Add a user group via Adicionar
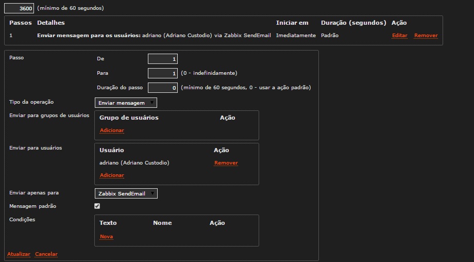474x262 pixels. 112,130
